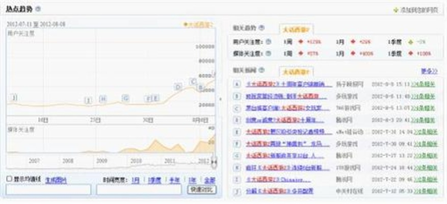Set time range to 1季度
Viewport: 447px width, 204px height.
154,181
